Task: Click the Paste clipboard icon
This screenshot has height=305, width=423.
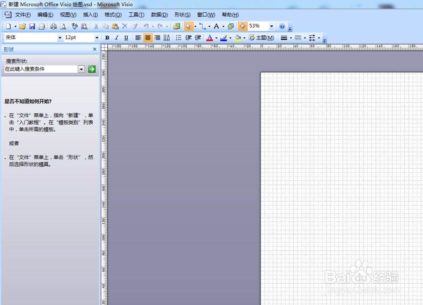Action: 115,26
